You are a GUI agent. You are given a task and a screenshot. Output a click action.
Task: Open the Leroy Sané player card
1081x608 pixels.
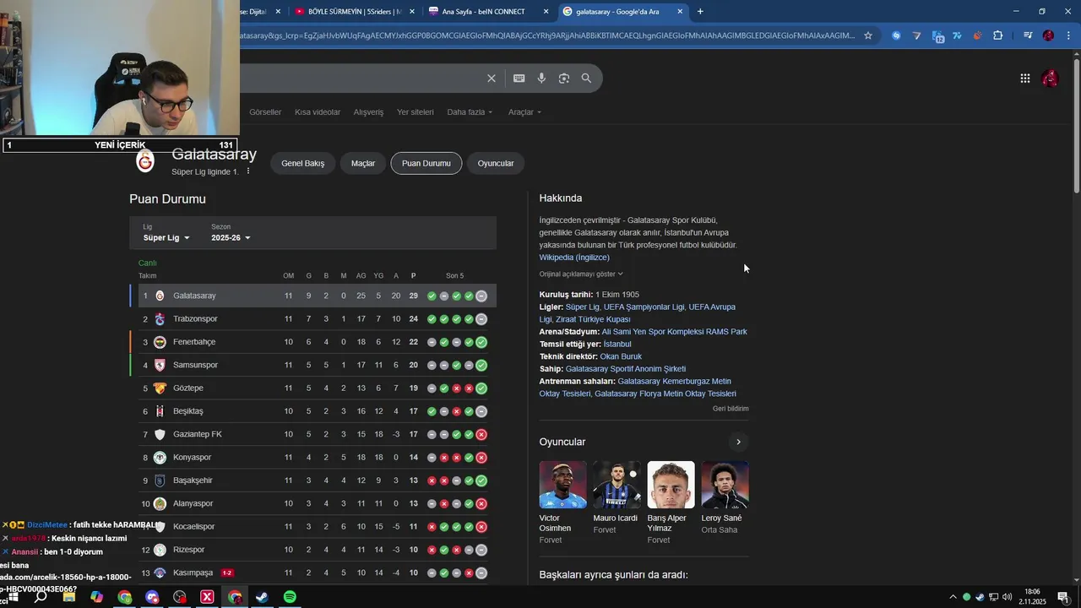725,497
